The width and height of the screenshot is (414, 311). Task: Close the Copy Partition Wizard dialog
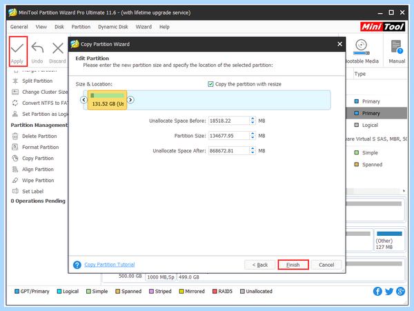[339, 44]
